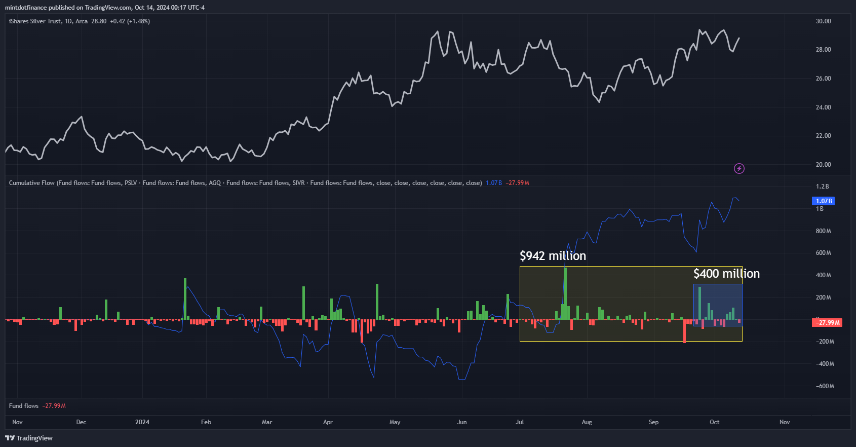The height and width of the screenshot is (447, 856).
Task: Click the Sep date label
Action: [653, 422]
